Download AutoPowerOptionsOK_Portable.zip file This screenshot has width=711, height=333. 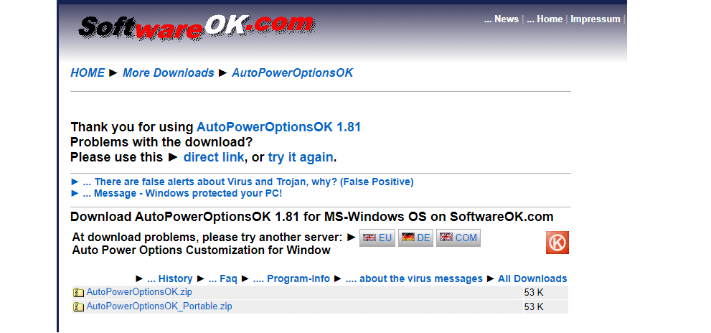pyautogui.click(x=159, y=306)
